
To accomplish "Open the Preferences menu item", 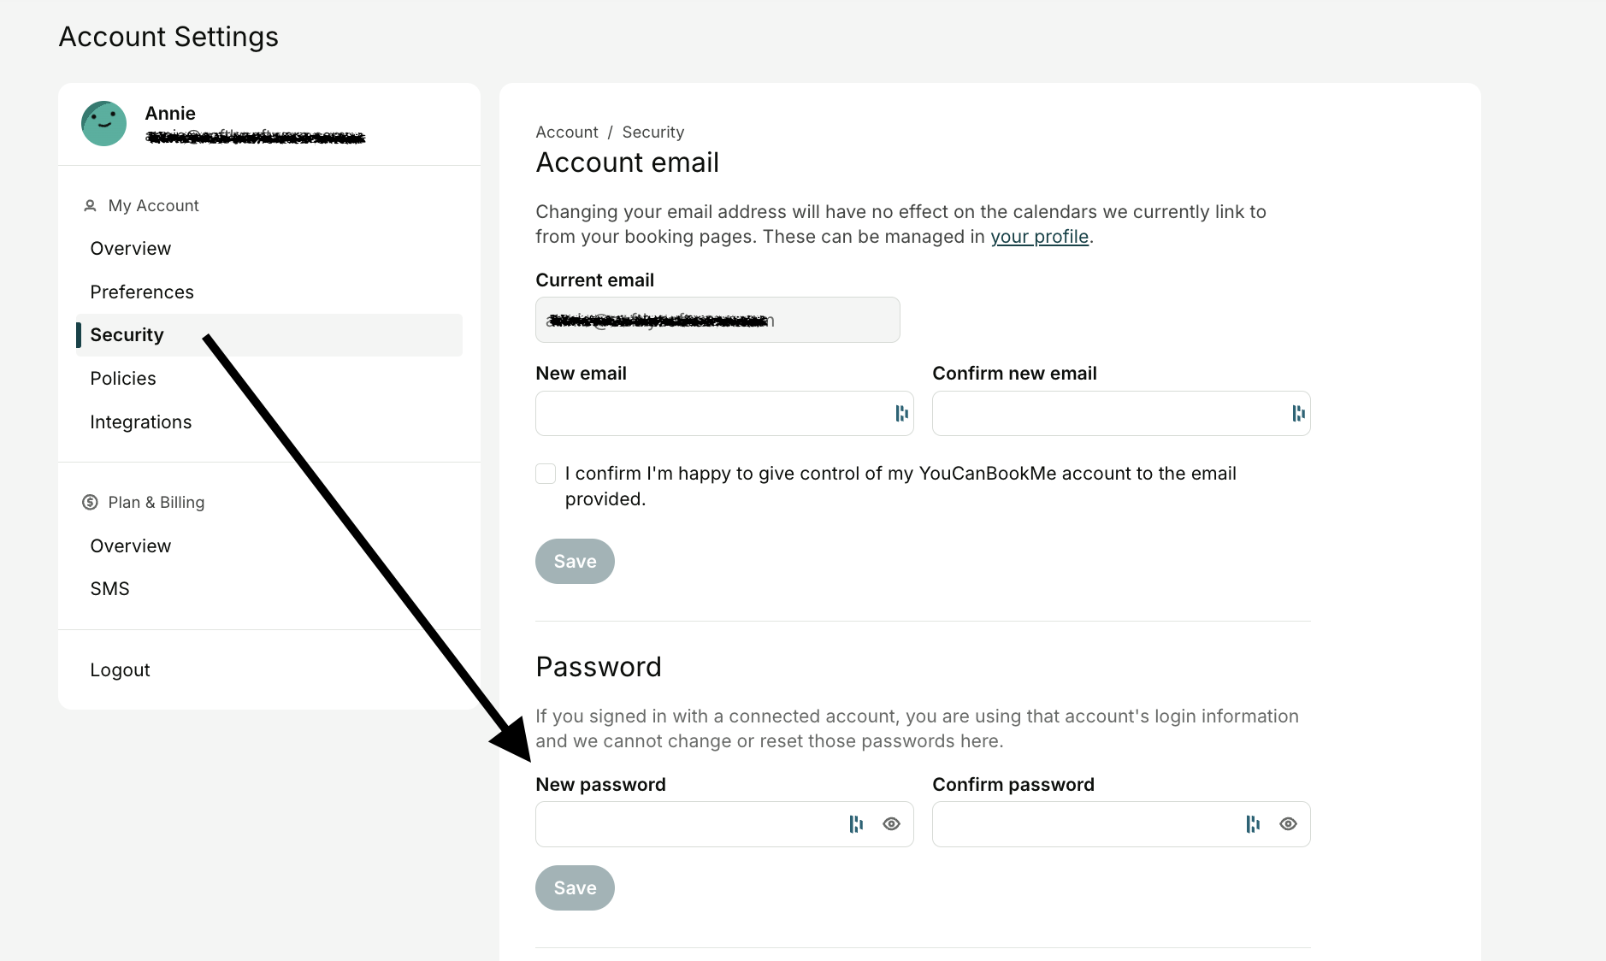I will tap(142, 292).
